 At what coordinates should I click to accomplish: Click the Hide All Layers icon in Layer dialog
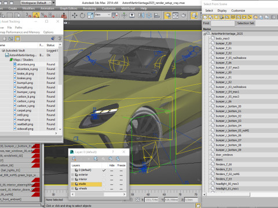[x=111, y=159]
